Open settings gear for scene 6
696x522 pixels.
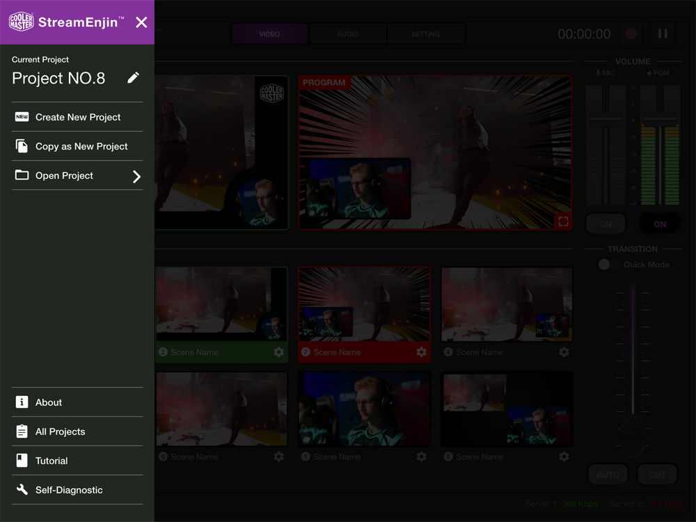coord(279,457)
